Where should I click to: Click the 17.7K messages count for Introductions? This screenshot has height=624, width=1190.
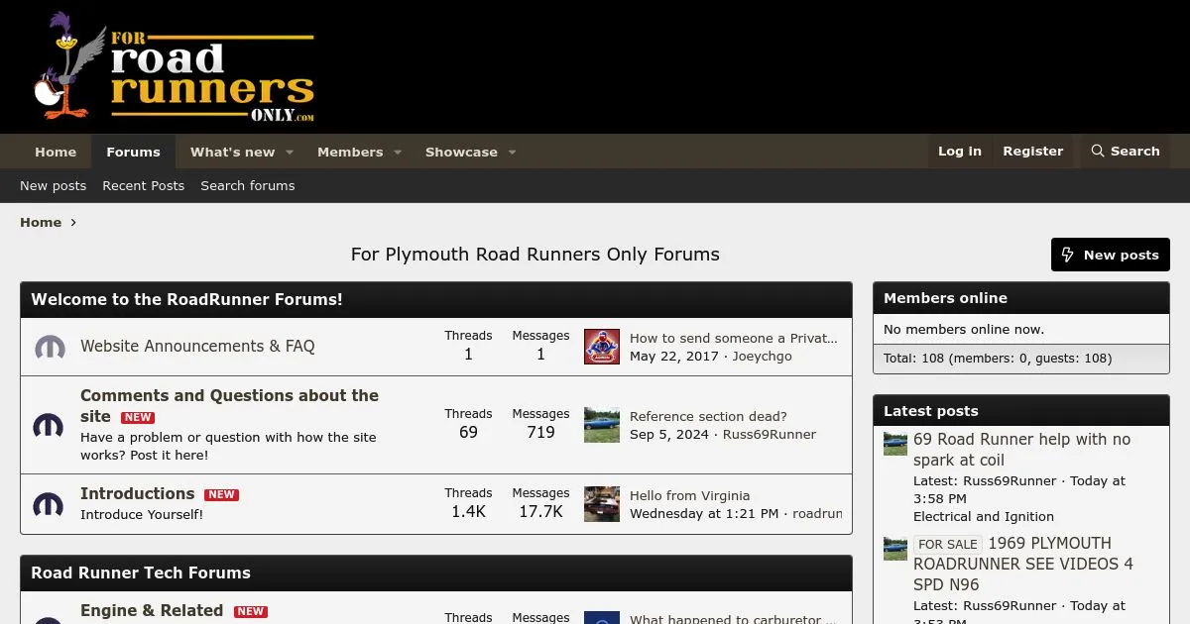[x=540, y=512]
